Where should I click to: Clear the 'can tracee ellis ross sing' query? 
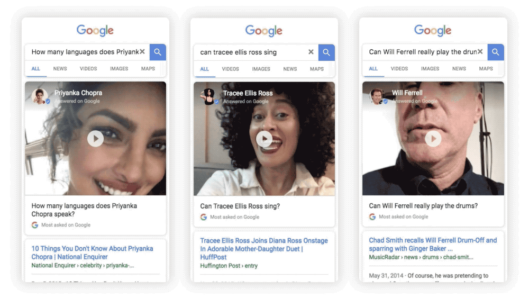(x=311, y=52)
